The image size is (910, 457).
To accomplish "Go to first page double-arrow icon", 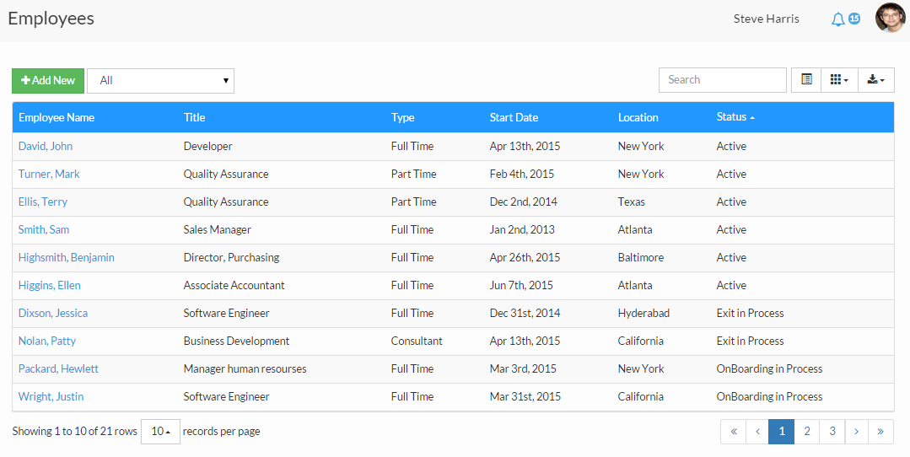I will click(734, 432).
